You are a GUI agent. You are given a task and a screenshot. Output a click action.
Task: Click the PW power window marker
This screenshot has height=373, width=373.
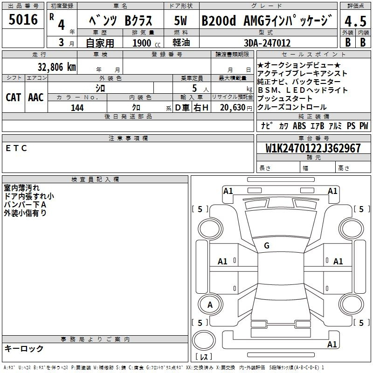coord(363,126)
